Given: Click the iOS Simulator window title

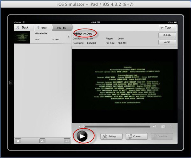Looking at the screenshot, I should (95, 4).
